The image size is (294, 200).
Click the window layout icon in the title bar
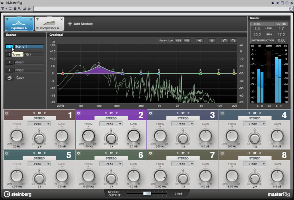pos(282,3)
